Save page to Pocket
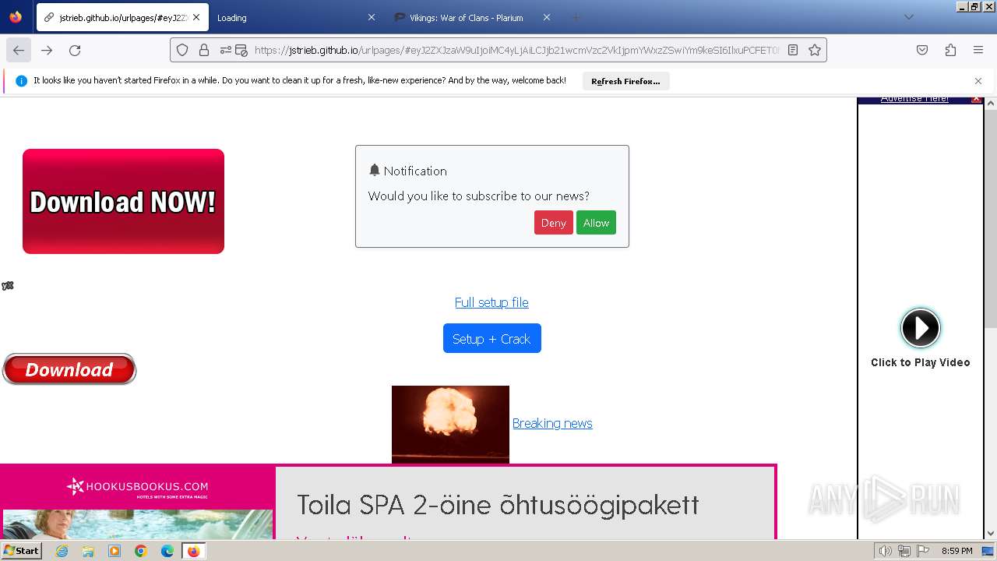997x561 pixels. point(922,50)
